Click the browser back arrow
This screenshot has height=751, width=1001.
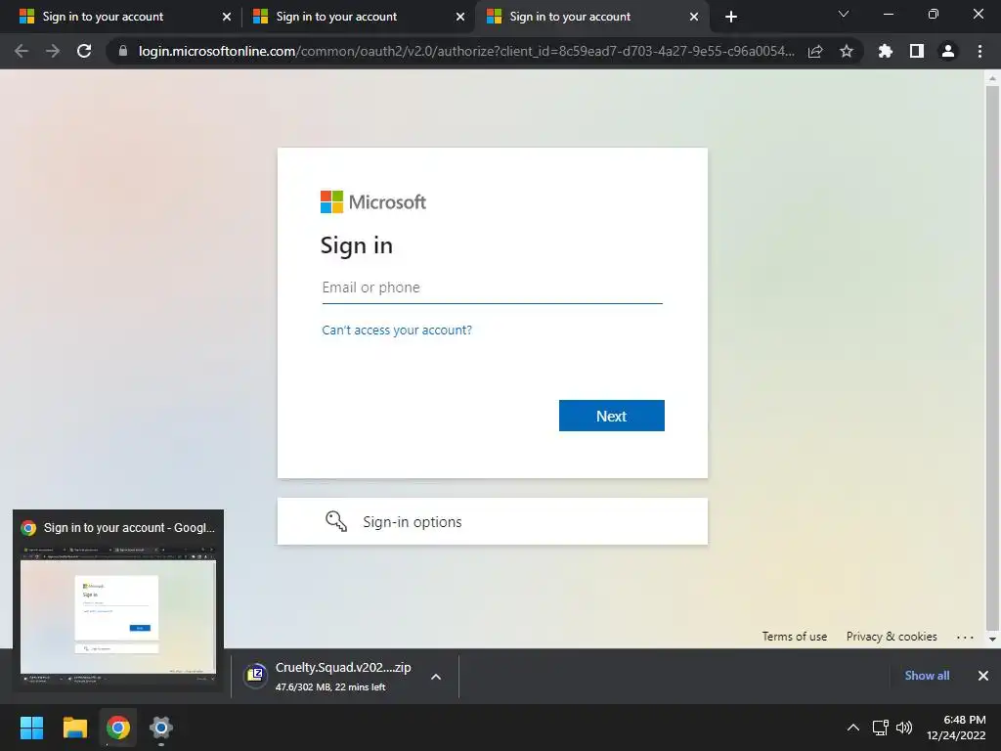coord(22,51)
